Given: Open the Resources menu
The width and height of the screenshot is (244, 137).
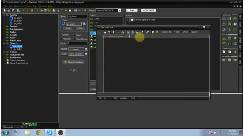Looking at the screenshot, I should pyautogui.click(x=19, y=6).
